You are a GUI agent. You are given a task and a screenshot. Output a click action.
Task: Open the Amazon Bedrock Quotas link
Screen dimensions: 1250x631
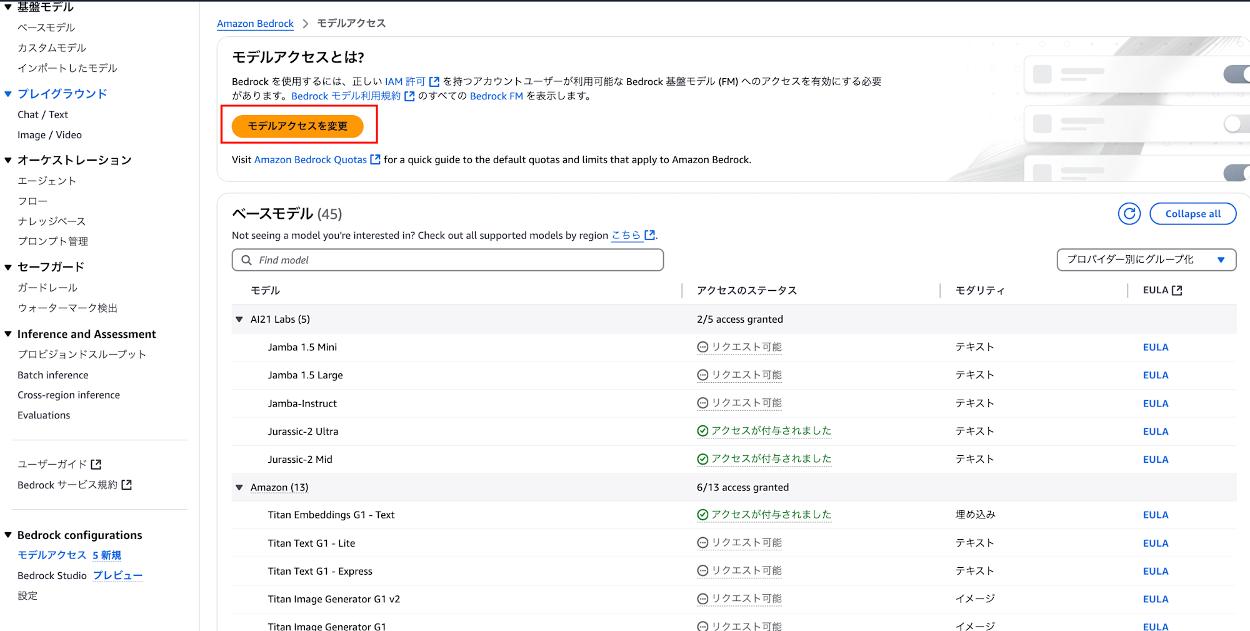pyautogui.click(x=311, y=159)
